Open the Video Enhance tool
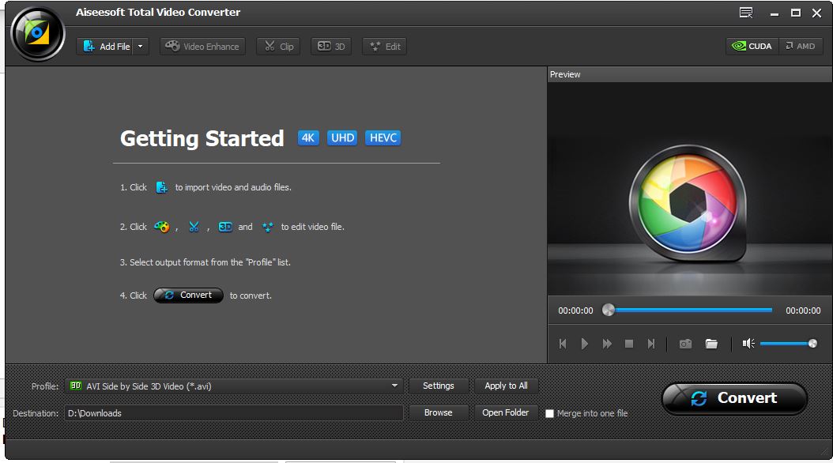Image resolution: width=833 pixels, height=463 pixels. coord(202,46)
